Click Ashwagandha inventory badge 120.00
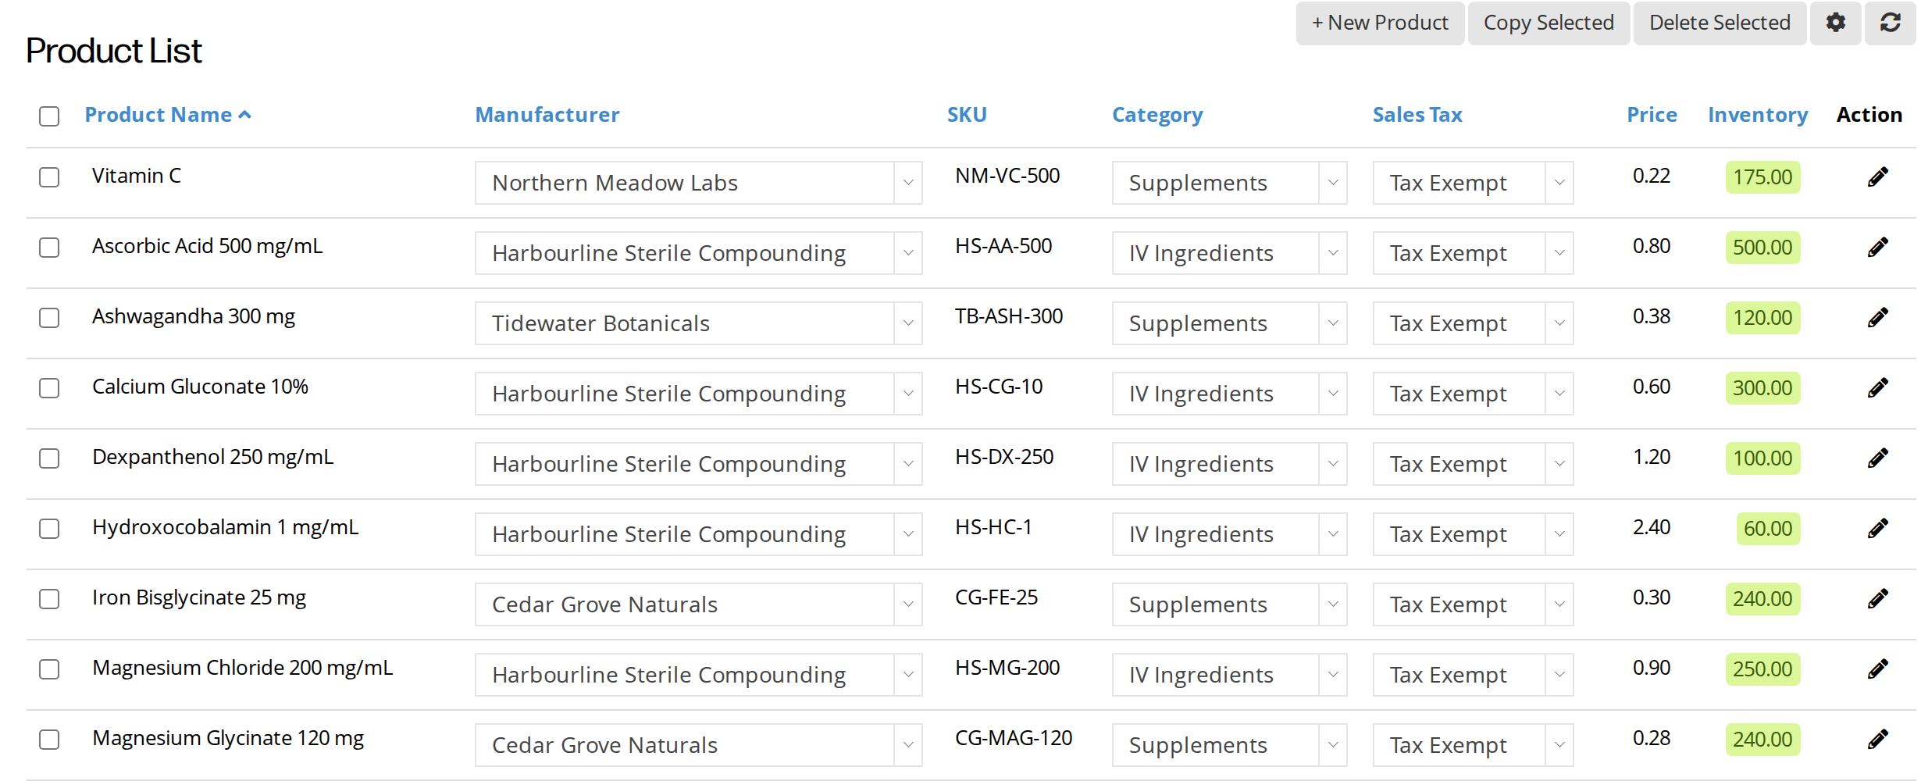This screenshot has height=781, width=1921. click(x=1762, y=318)
